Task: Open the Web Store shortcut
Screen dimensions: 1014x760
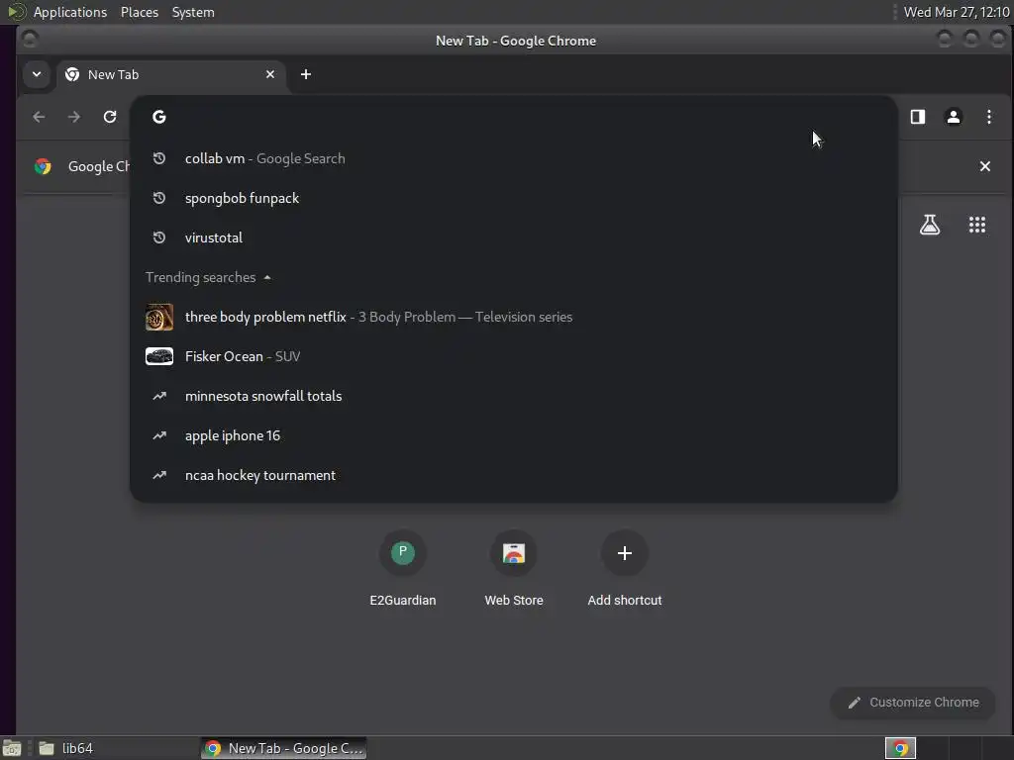Action: (x=514, y=569)
